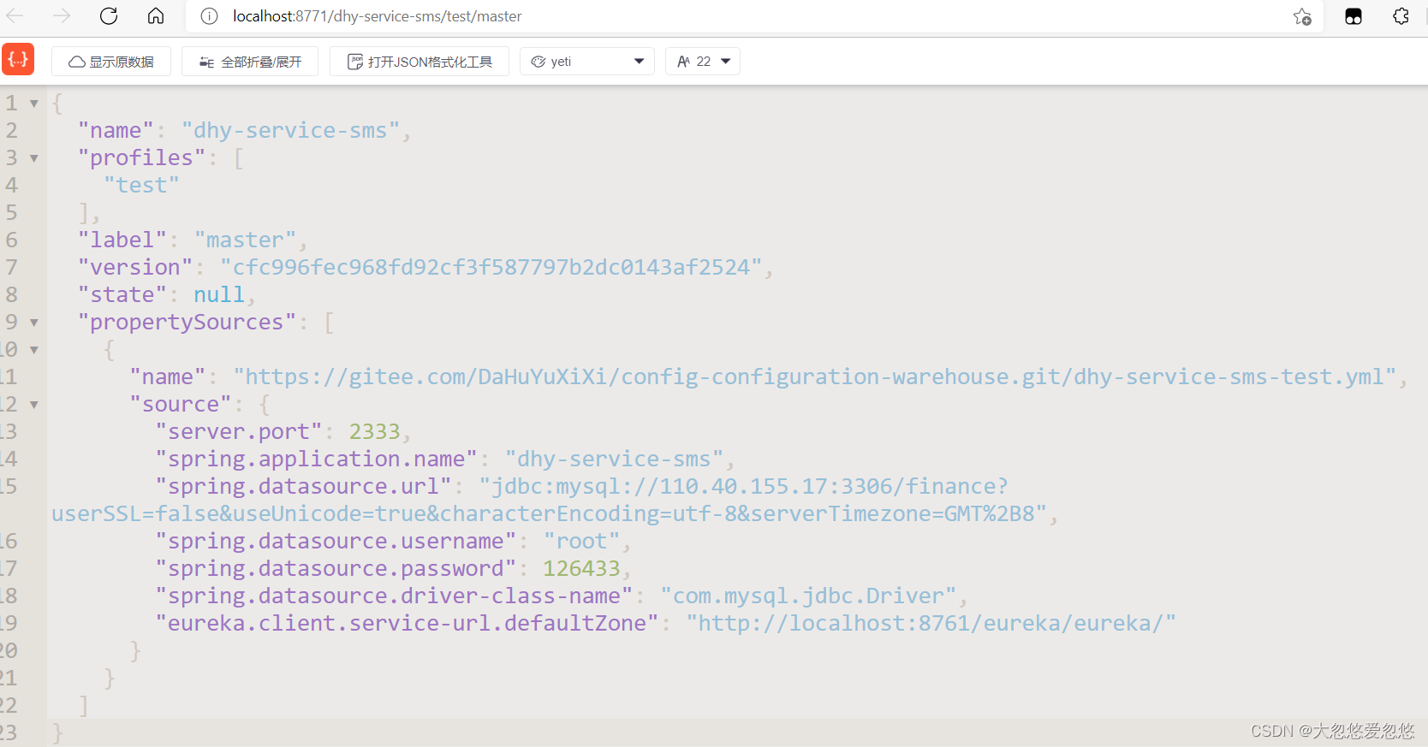
Task: Click the "spring.datasource.driver-class-name" key
Action: [x=394, y=596]
